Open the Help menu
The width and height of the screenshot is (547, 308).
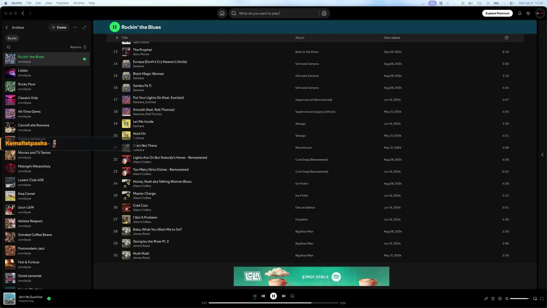tap(92, 3)
